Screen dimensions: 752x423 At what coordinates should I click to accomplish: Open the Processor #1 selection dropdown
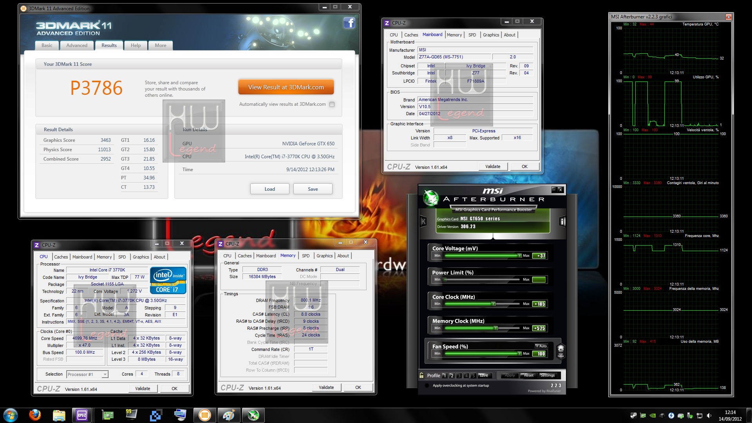(87, 374)
